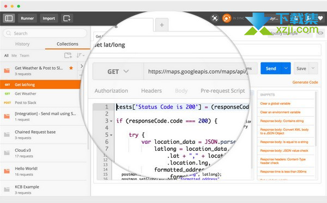Filter collections by All
This screenshot has width=327, height=203.
coord(7,55)
